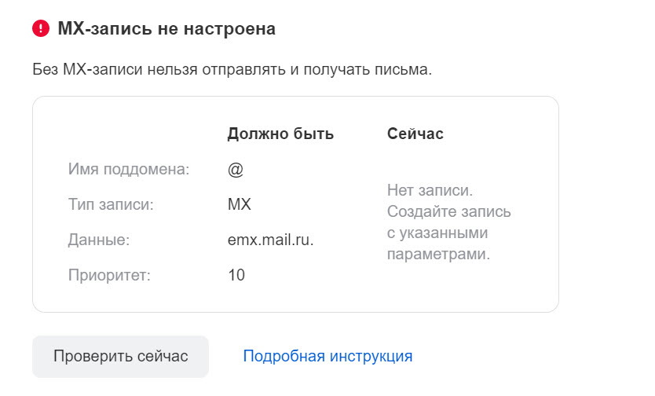This screenshot has height=396, width=655.
Task: Click the 'с указанными' hint line
Action: coord(437,233)
